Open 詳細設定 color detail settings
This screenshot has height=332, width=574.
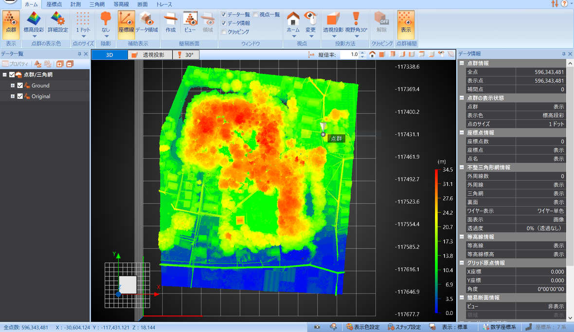58,23
